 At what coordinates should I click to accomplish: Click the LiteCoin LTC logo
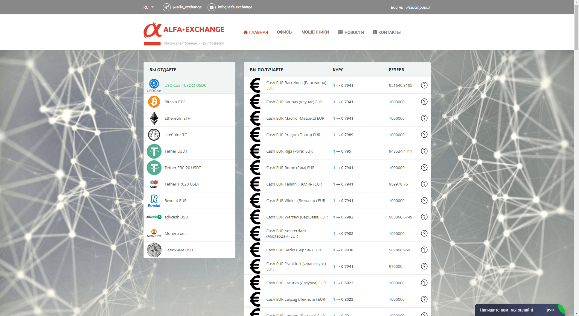pos(154,135)
